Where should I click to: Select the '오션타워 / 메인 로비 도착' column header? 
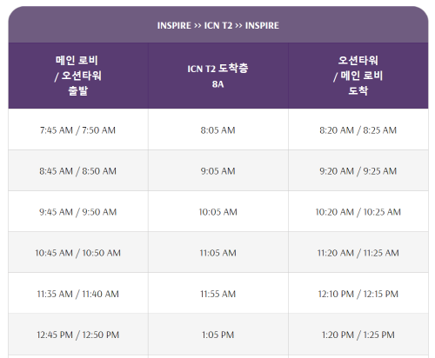pos(358,76)
